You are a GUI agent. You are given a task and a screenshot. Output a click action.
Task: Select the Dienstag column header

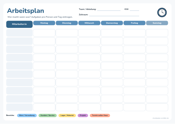[67, 23]
